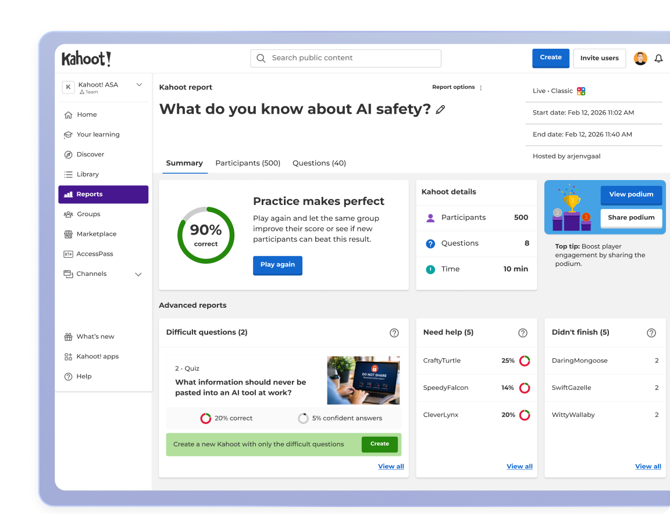Screen dimensions: 670x514
Task: Click the Questions icon in Kahoot details
Action: [x=430, y=243]
